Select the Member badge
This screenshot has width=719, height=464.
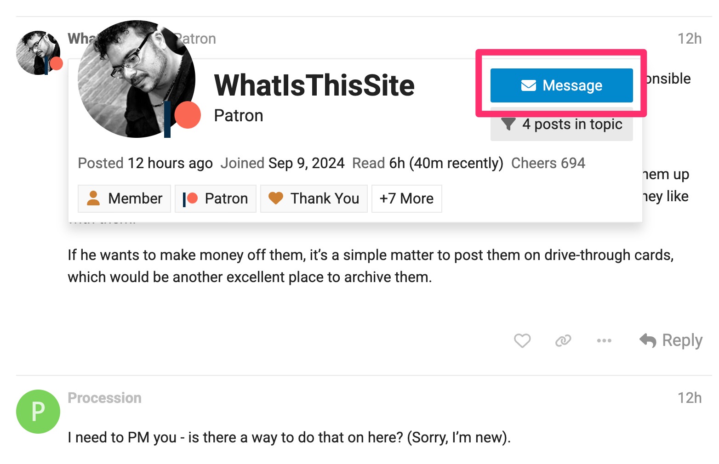[x=124, y=198]
